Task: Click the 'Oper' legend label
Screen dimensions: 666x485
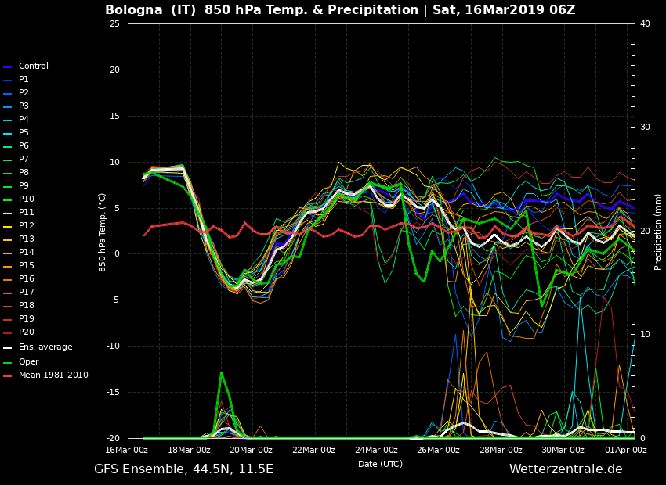Action: coord(28,361)
